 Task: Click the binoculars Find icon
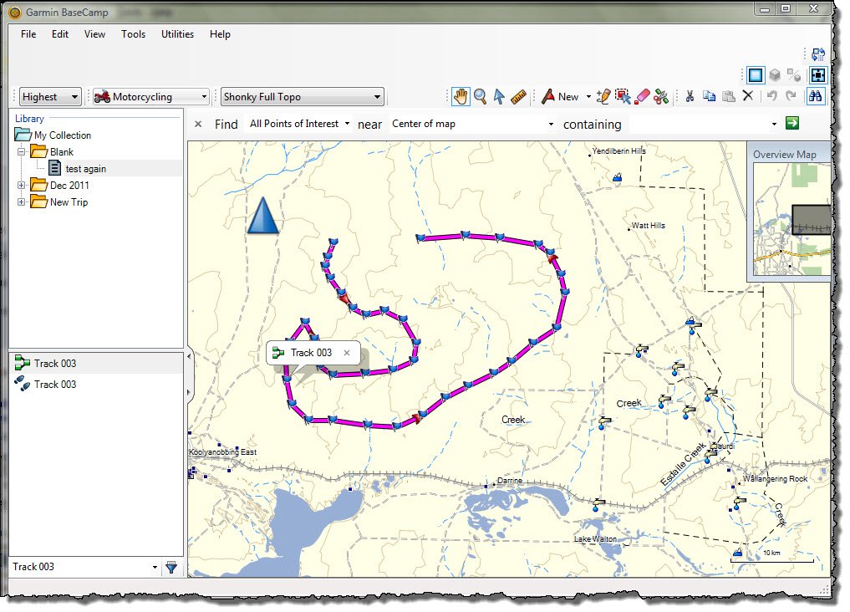click(815, 96)
